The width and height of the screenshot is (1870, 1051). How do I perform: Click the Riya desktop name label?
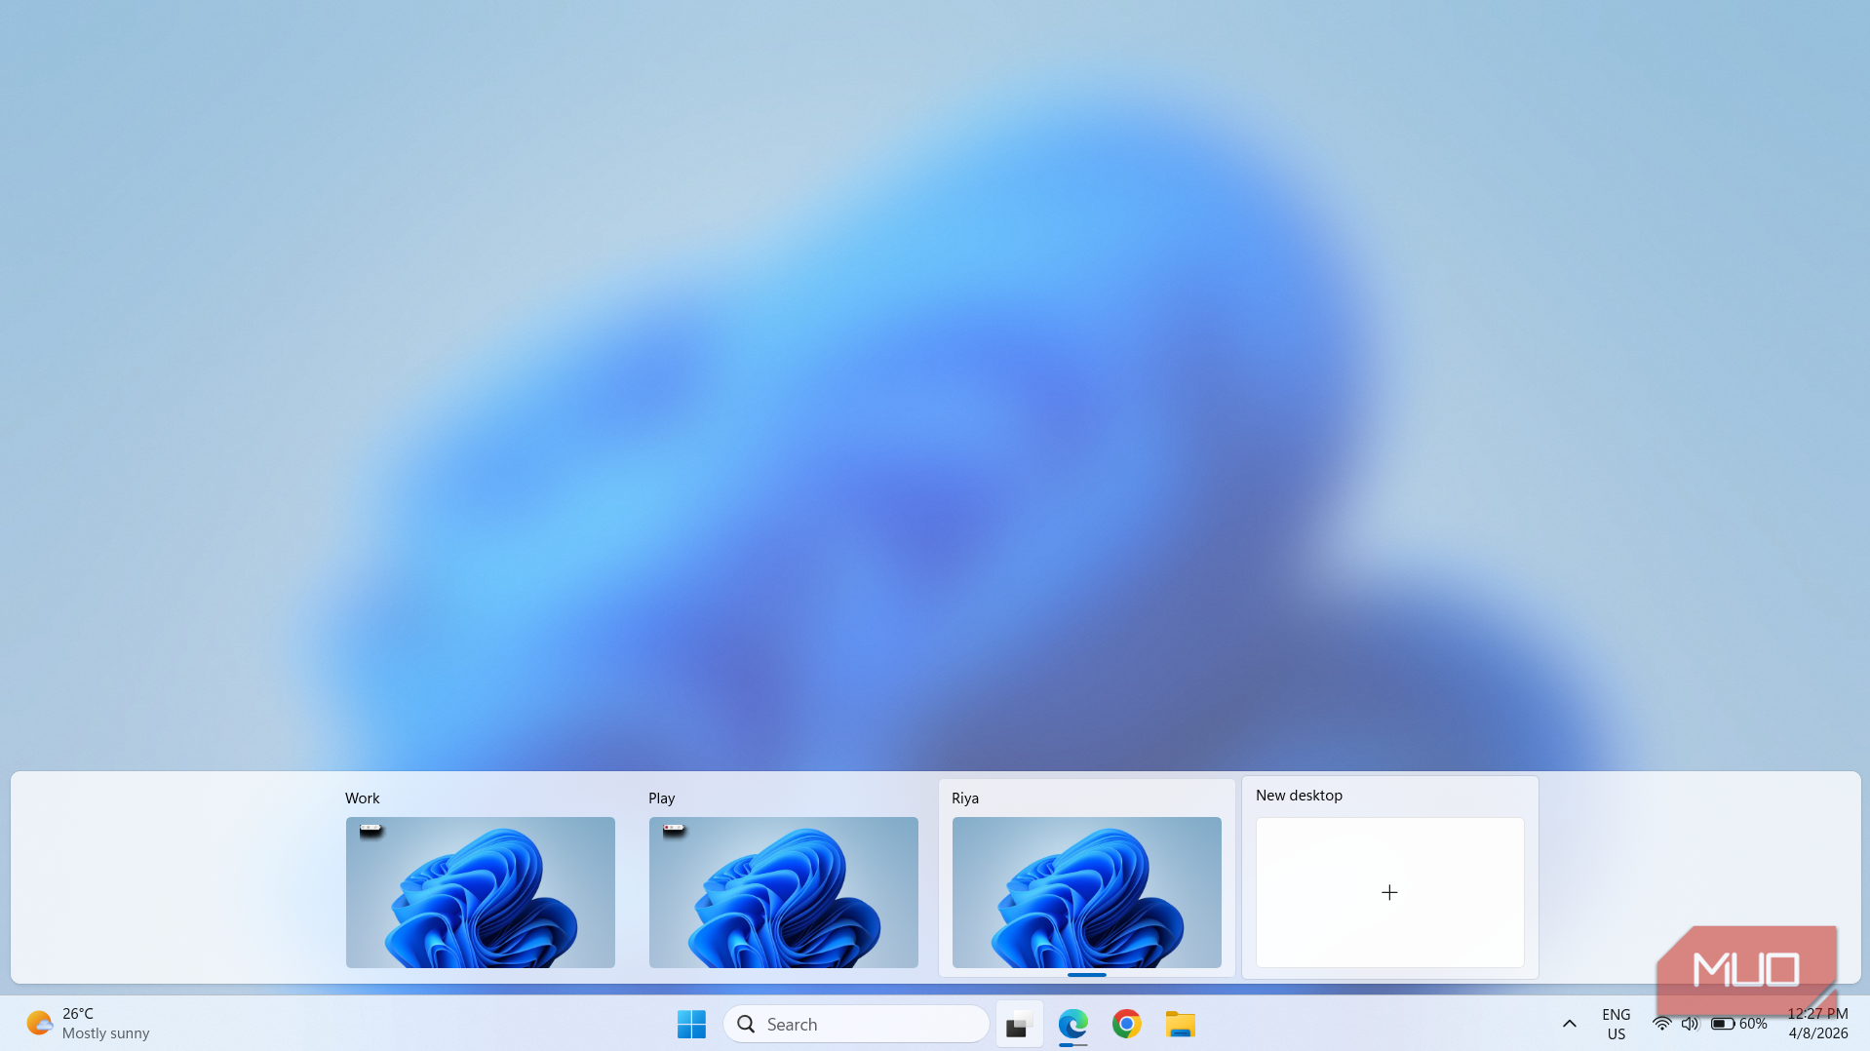click(965, 798)
